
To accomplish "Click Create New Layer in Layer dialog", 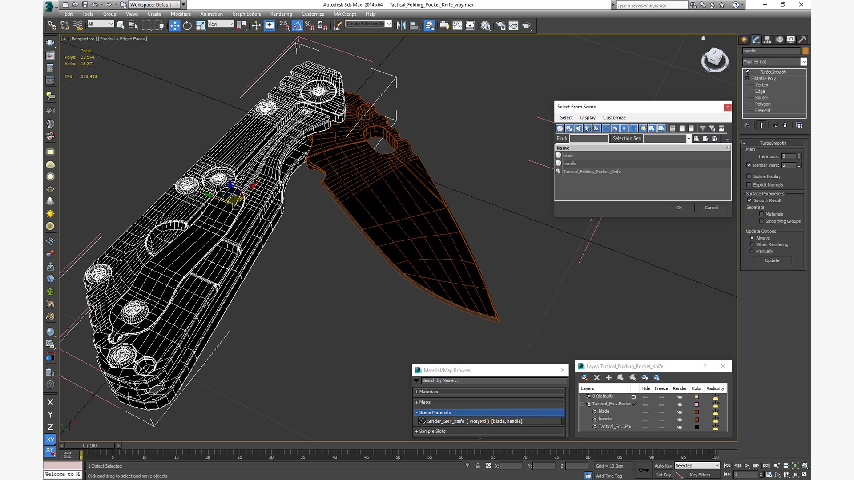I will click(584, 377).
